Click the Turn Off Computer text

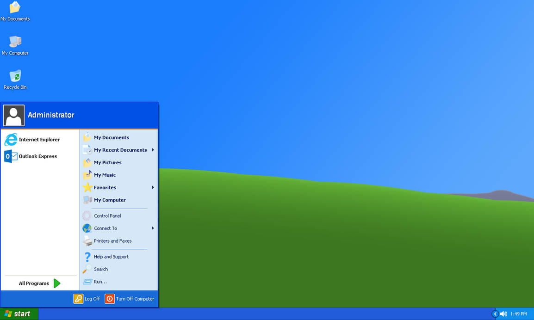pyautogui.click(x=135, y=299)
